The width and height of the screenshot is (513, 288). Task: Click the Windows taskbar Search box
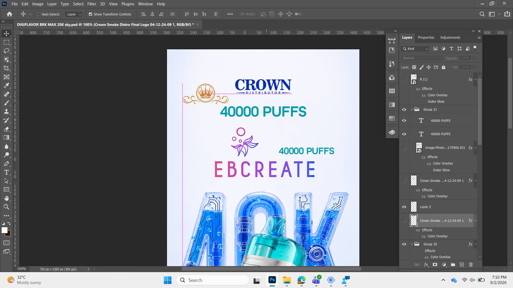pos(213,280)
